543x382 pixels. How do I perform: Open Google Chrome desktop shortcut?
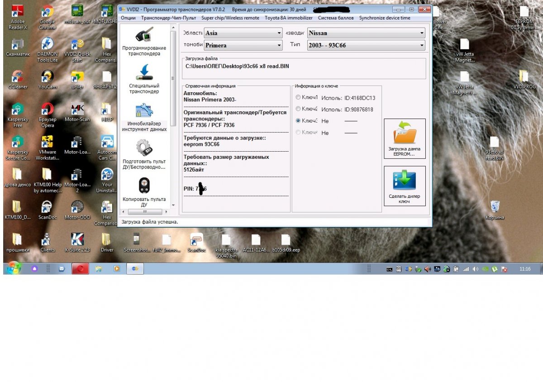[47, 18]
